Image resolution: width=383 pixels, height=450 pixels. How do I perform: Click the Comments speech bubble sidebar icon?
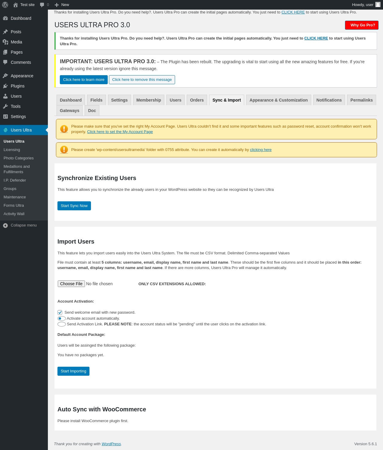[5, 62]
